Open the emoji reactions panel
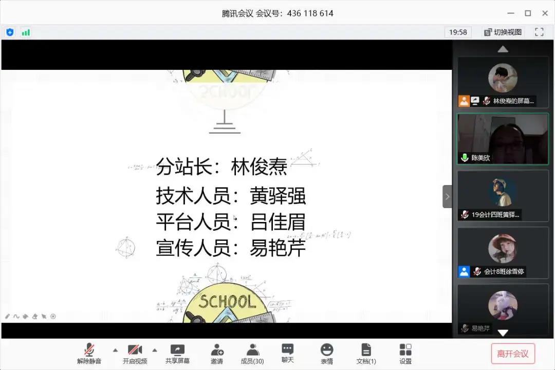Viewport: 555px width, 370px height. point(326,353)
